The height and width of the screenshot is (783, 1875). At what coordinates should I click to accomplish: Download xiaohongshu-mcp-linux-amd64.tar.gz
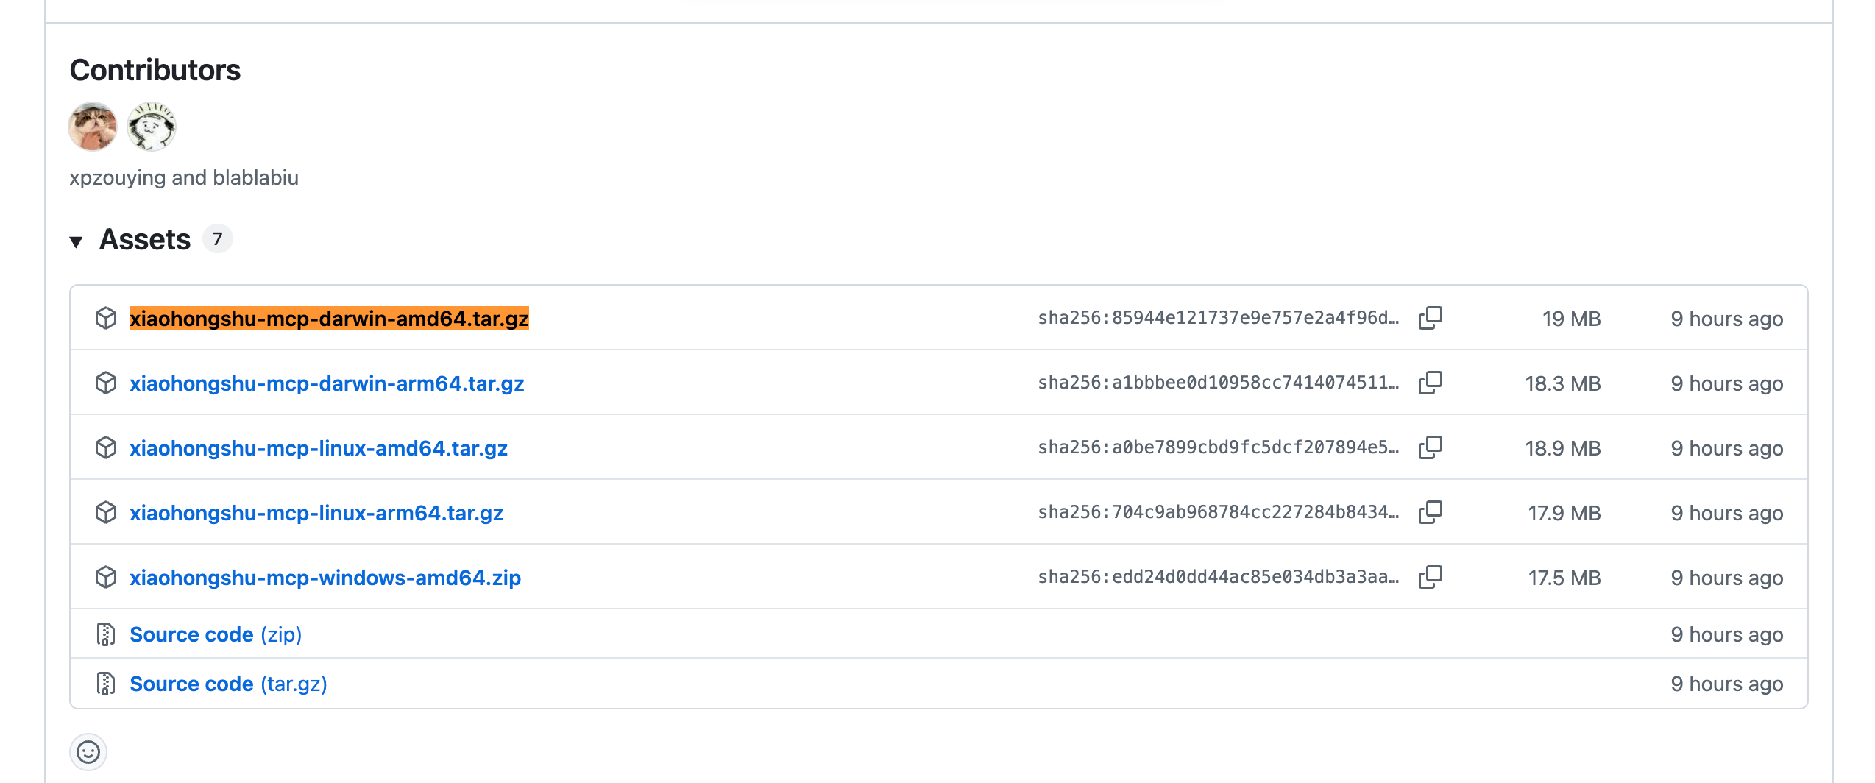tap(319, 448)
